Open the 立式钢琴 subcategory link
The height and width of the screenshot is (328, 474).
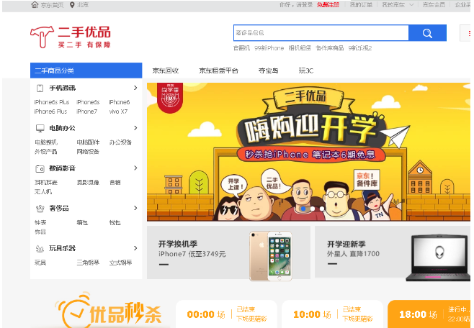pyautogui.click(x=120, y=263)
